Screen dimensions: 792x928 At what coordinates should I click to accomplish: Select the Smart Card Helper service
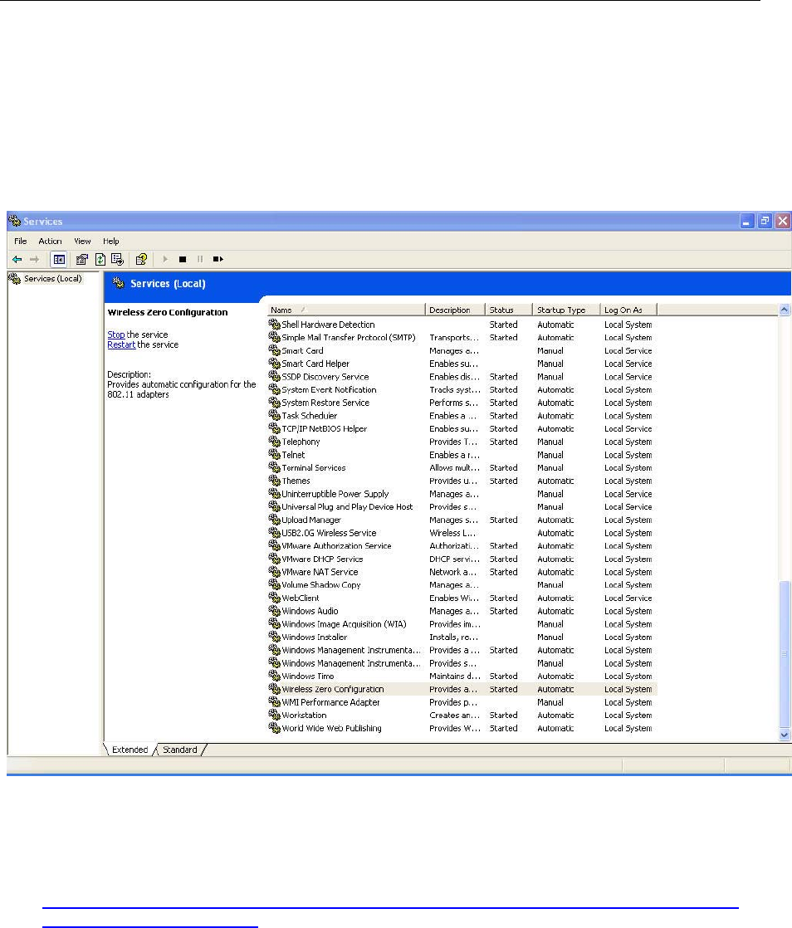coord(462,364)
